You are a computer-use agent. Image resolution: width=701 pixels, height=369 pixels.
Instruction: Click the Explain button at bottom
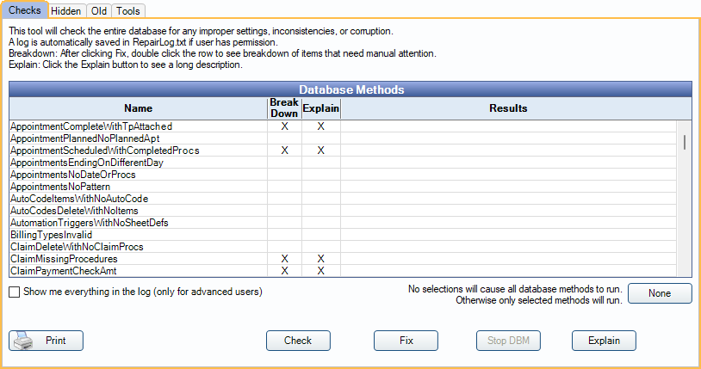tap(604, 341)
